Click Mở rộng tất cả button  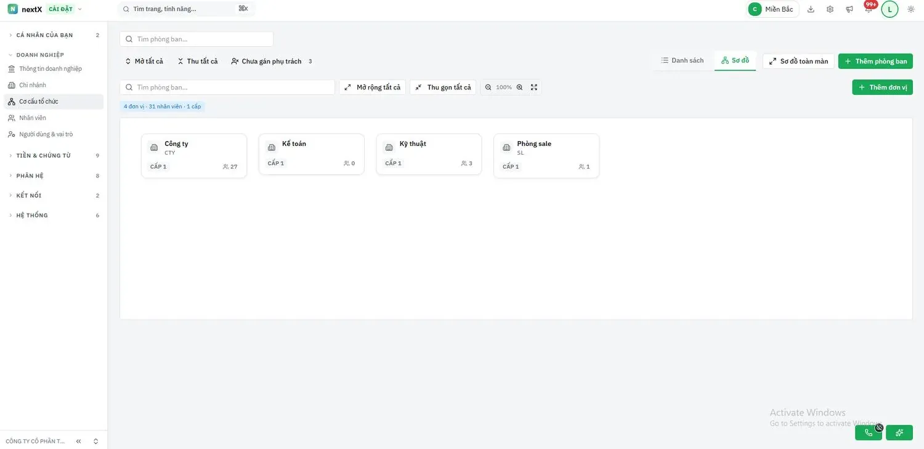pos(373,87)
